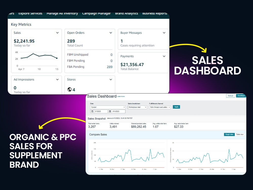Click the end date field 4/14/2025
253x190 pixels.
click(x=119, y=111)
